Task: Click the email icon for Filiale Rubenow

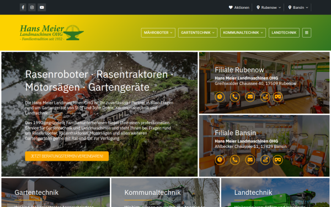Action: tap(250, 97)
